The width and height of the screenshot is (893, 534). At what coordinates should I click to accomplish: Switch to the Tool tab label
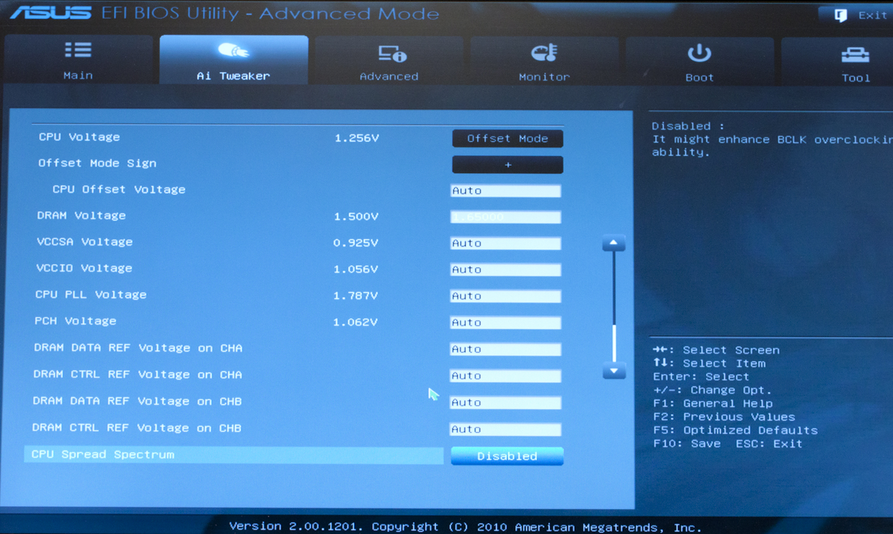pyautogui.click(x=855, y=78)
